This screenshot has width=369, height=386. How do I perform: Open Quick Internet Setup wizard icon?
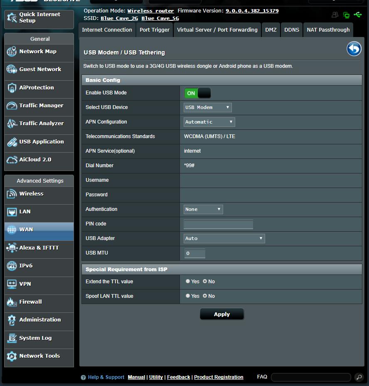tap(12, 17)
